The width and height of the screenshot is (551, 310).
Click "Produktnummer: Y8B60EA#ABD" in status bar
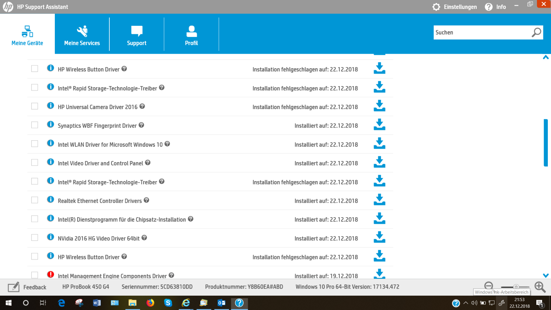click(244, 287)
